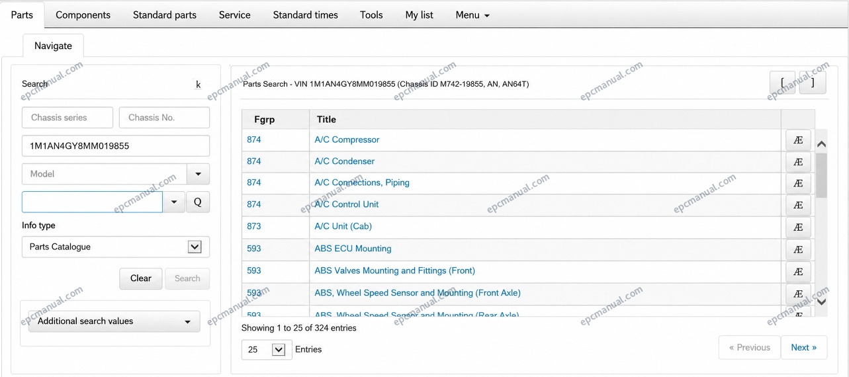The height and width of the screenshot is (377, 849).
Task: Open the A/C Connections, Piping link
Action: (362, 183)
